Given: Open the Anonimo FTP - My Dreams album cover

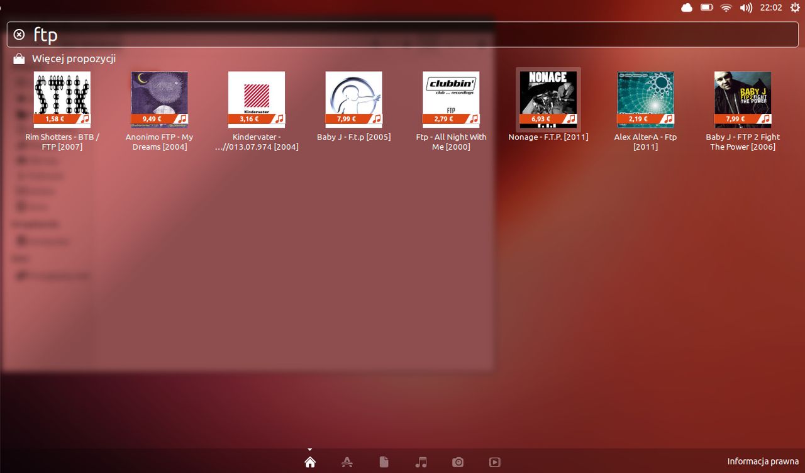Looking at the screenshot, I should (159, 99).
